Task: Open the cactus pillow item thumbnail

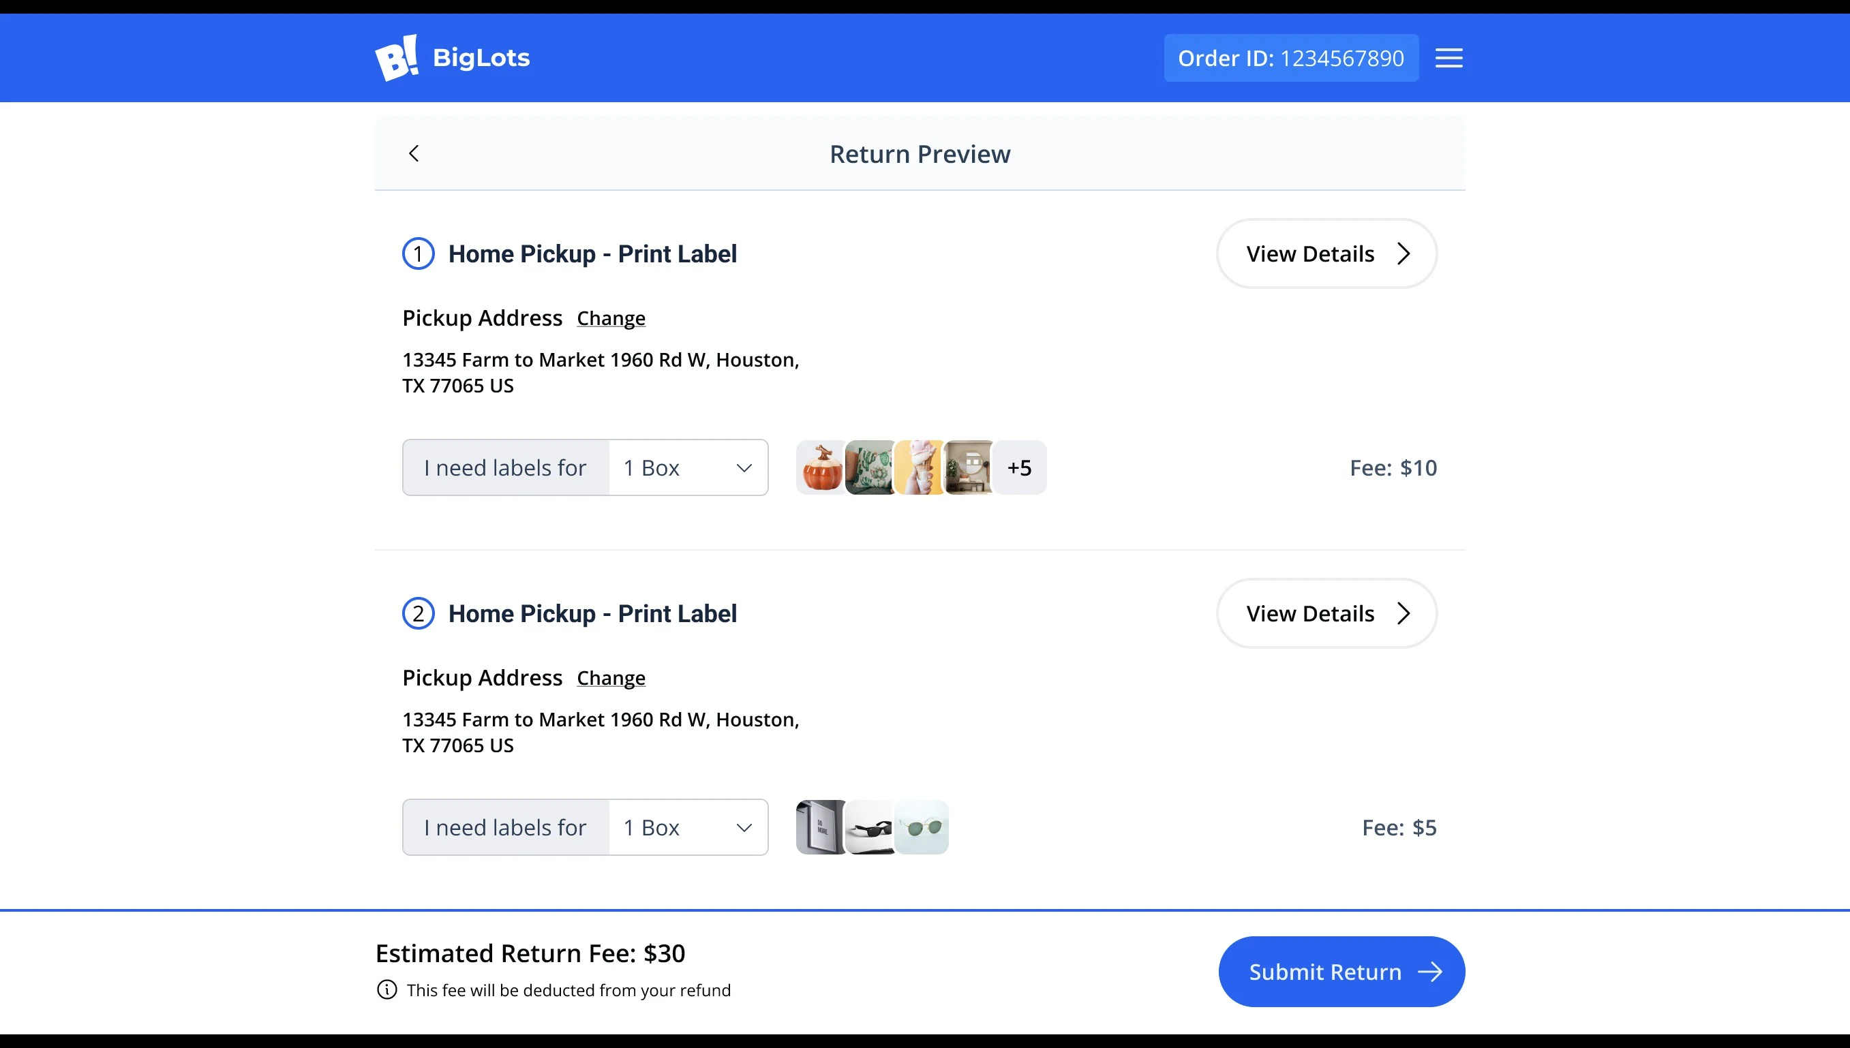Action: [x=870, y=467]
